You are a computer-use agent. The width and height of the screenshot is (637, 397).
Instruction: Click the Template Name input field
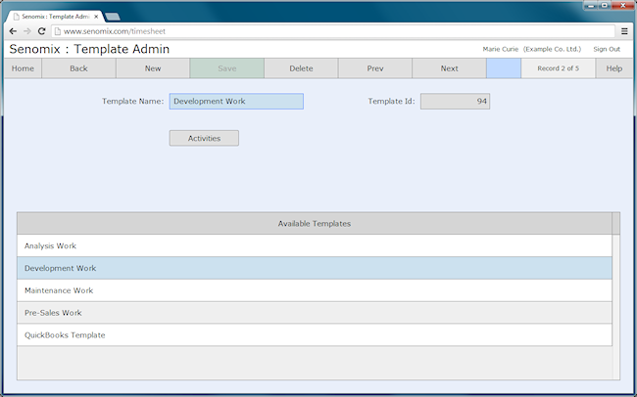tap(236, 102)
